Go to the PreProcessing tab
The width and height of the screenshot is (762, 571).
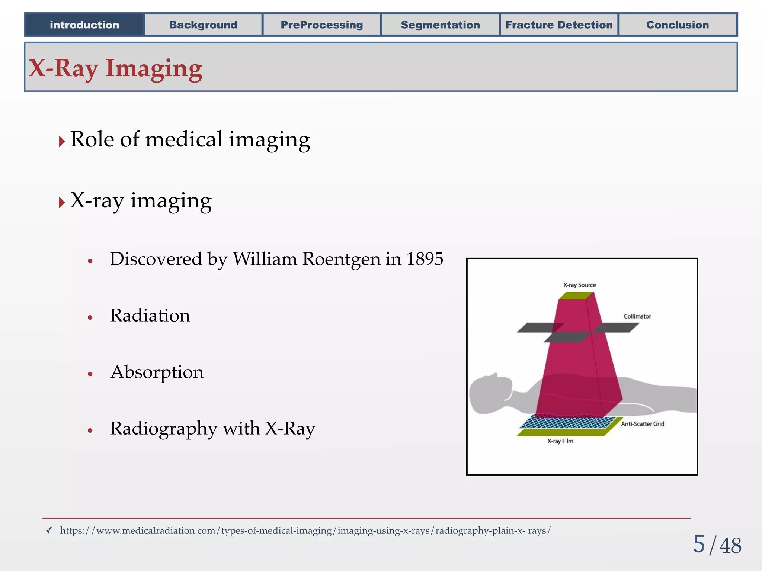point(322,25)
